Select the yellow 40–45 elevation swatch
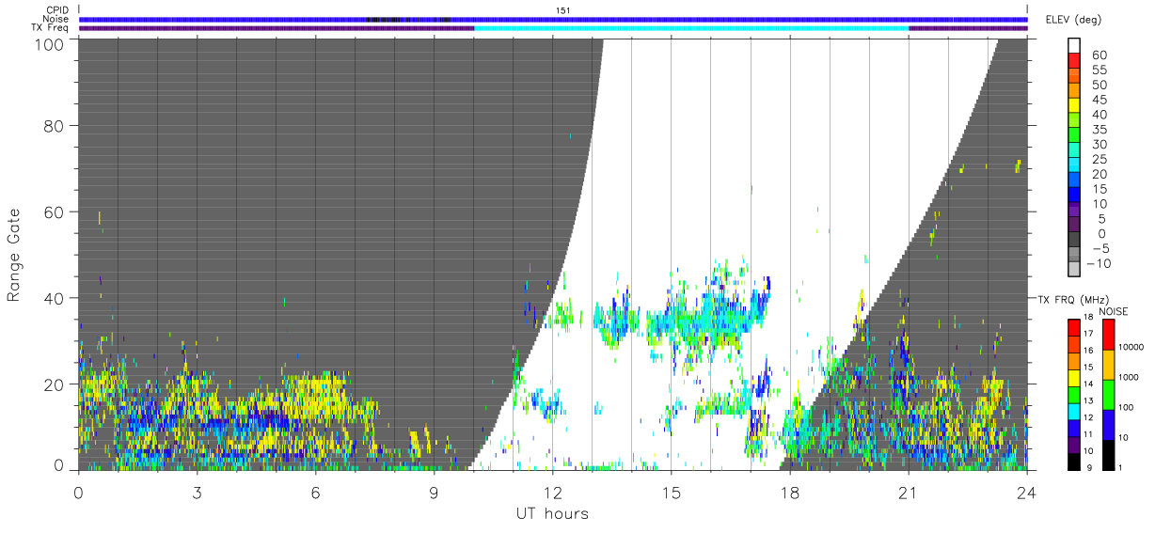1155x533 pixels. (x=1075, y=105)
